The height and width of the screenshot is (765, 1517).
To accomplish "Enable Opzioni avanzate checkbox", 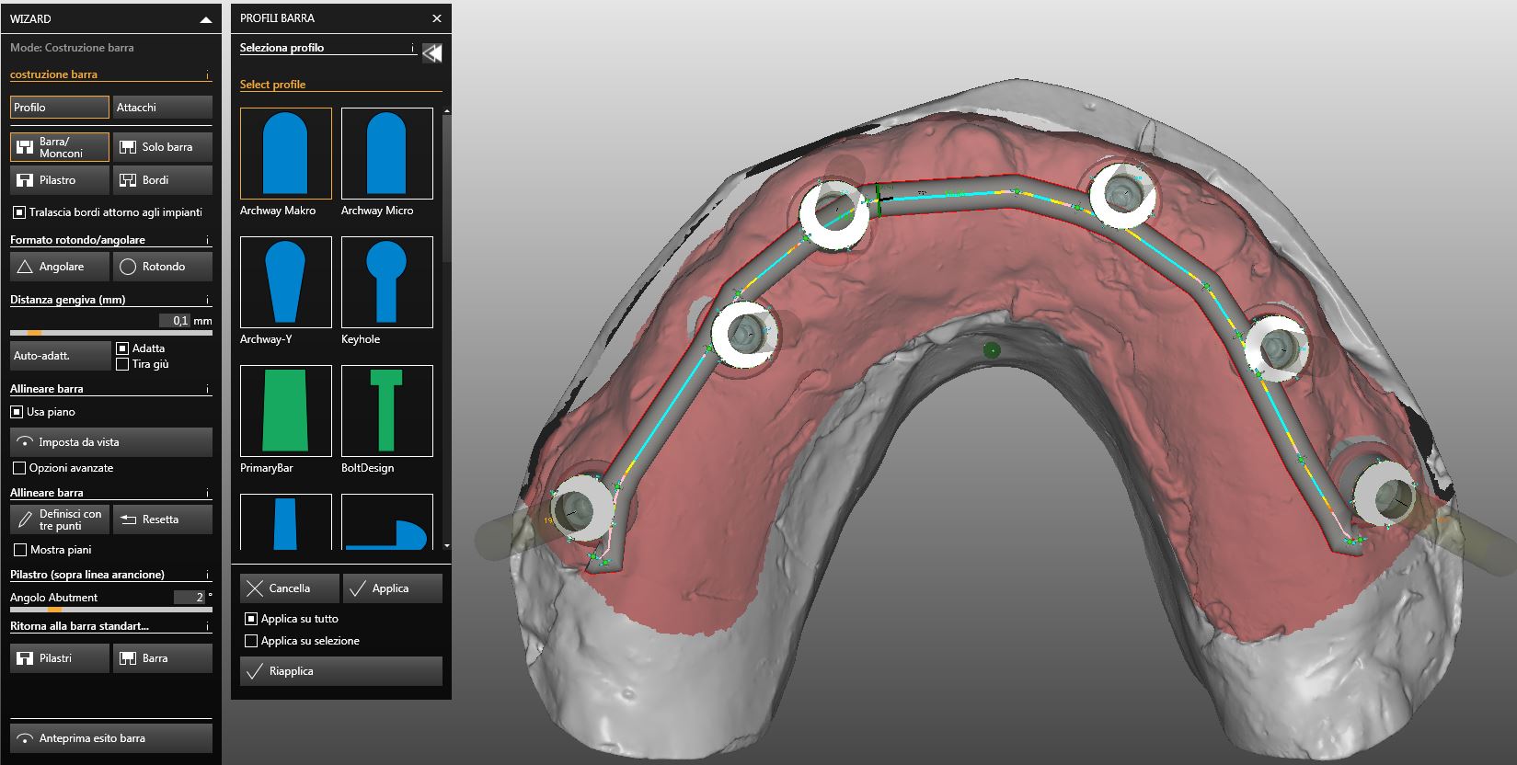I will [x=19, y=468].
